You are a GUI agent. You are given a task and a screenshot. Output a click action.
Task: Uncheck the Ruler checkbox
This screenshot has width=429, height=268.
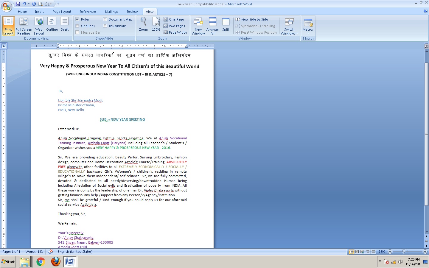77,19
